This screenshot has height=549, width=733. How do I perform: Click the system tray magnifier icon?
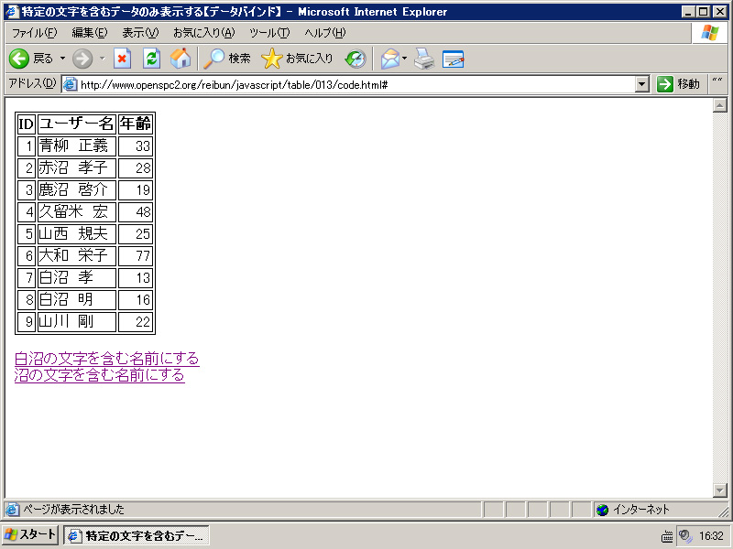(684, 536)
